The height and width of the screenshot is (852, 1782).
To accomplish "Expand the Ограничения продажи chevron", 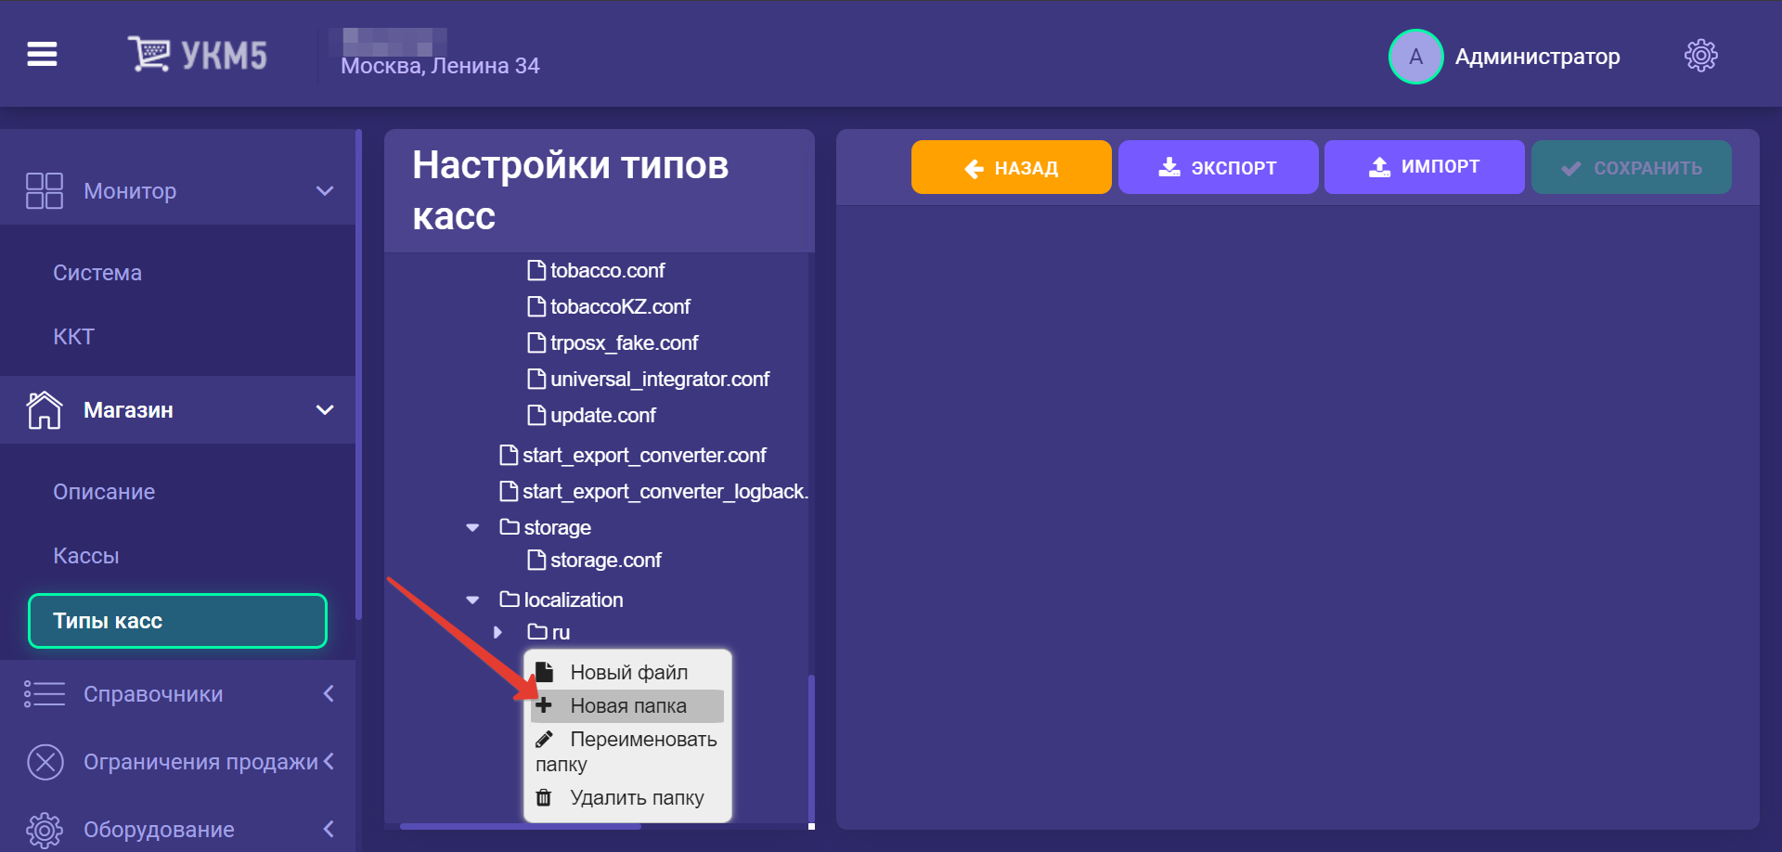I will [329, 761].
